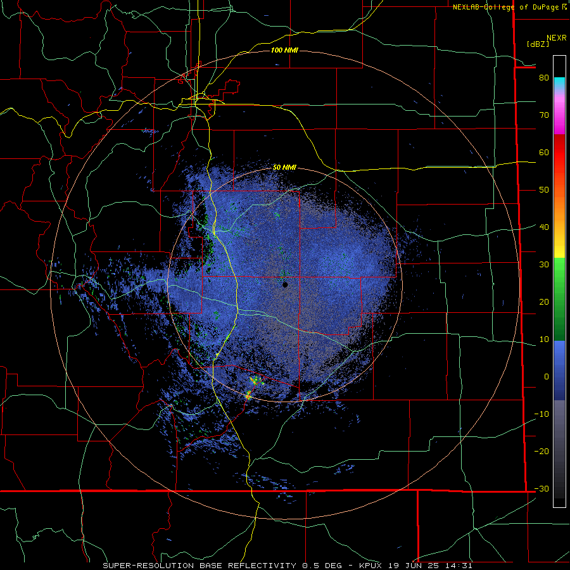The image size is (570, 570).
Task: Click the 40 value on the dBZ scale
Action: pos(544,227)
